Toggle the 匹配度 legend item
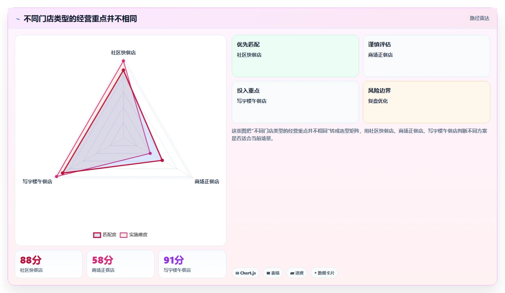Viewport: 505px width, 293px height. point(105,235)
